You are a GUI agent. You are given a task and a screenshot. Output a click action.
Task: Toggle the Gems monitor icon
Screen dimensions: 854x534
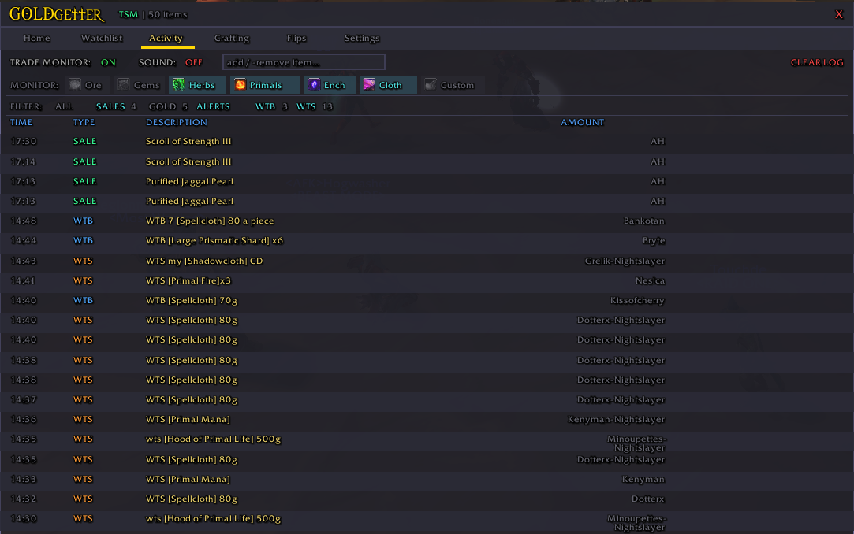click(x=123, y=85)
